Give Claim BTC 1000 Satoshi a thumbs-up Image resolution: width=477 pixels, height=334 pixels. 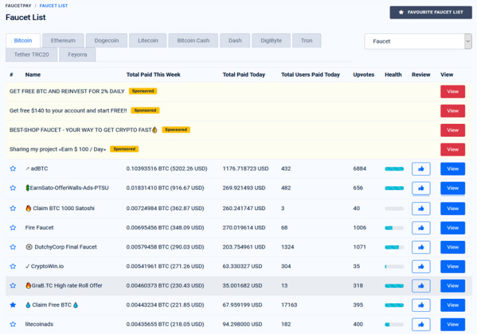421,209
